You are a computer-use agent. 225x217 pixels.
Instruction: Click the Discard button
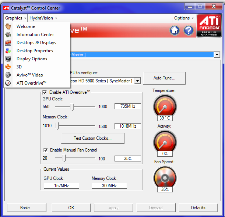pyautogui.click(x=156, y=208)
